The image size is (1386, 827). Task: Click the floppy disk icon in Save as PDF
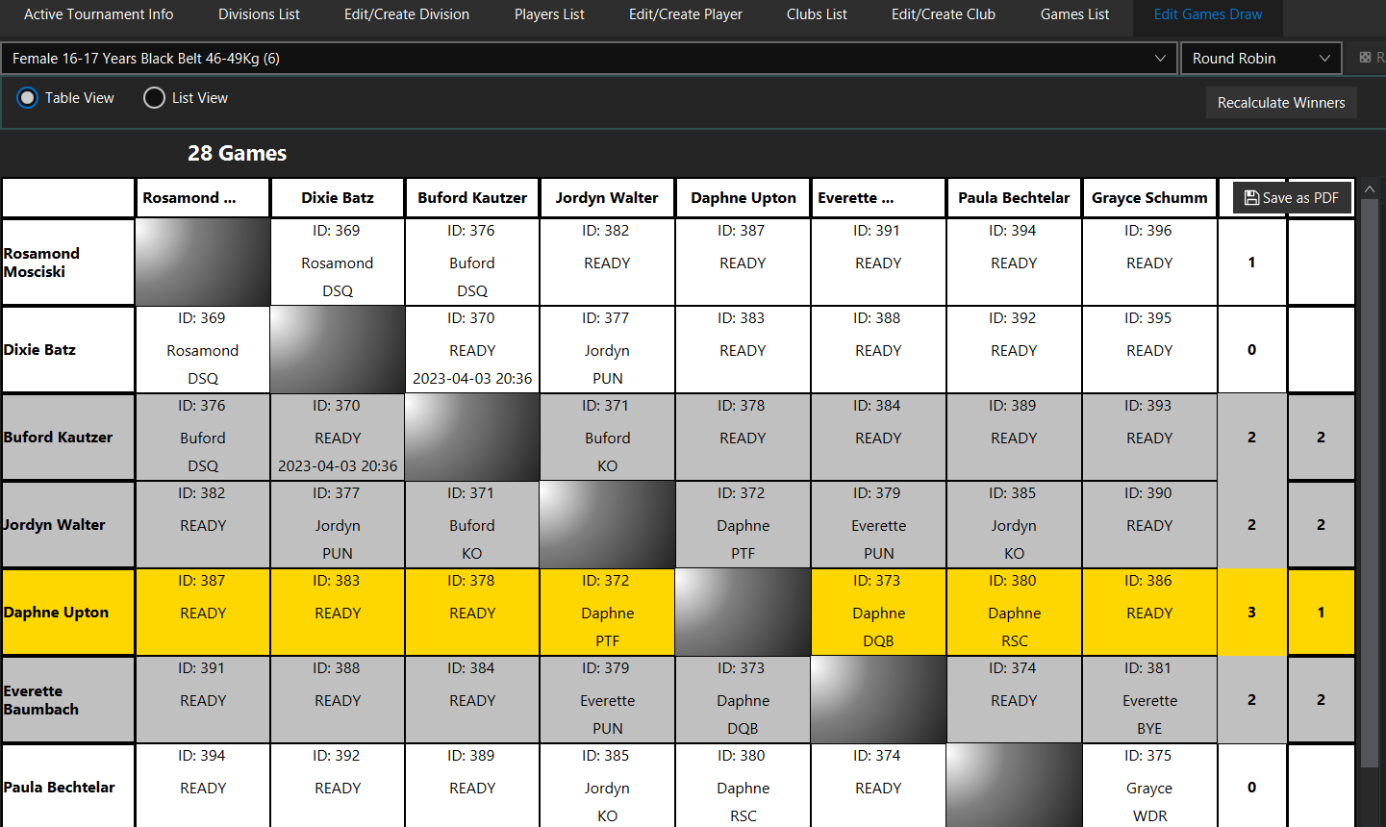[x=1250, y=197]
